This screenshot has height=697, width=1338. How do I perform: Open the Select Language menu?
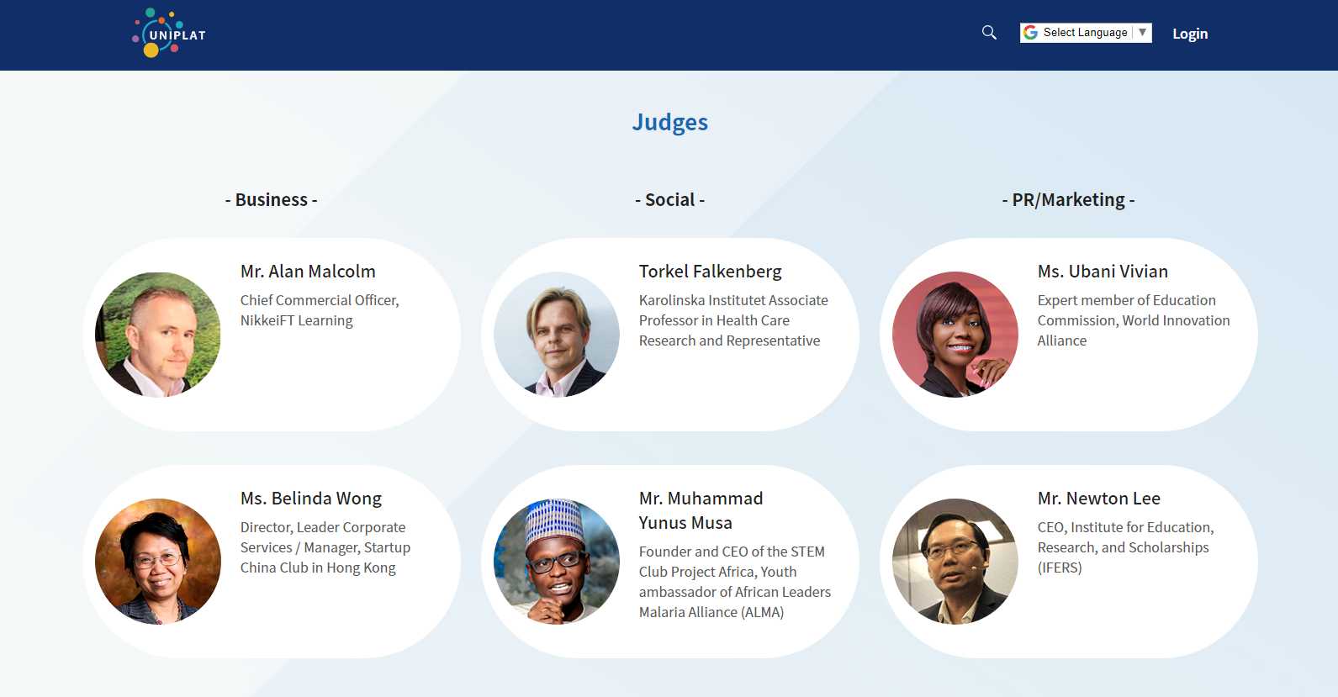tap(1086, 33)
